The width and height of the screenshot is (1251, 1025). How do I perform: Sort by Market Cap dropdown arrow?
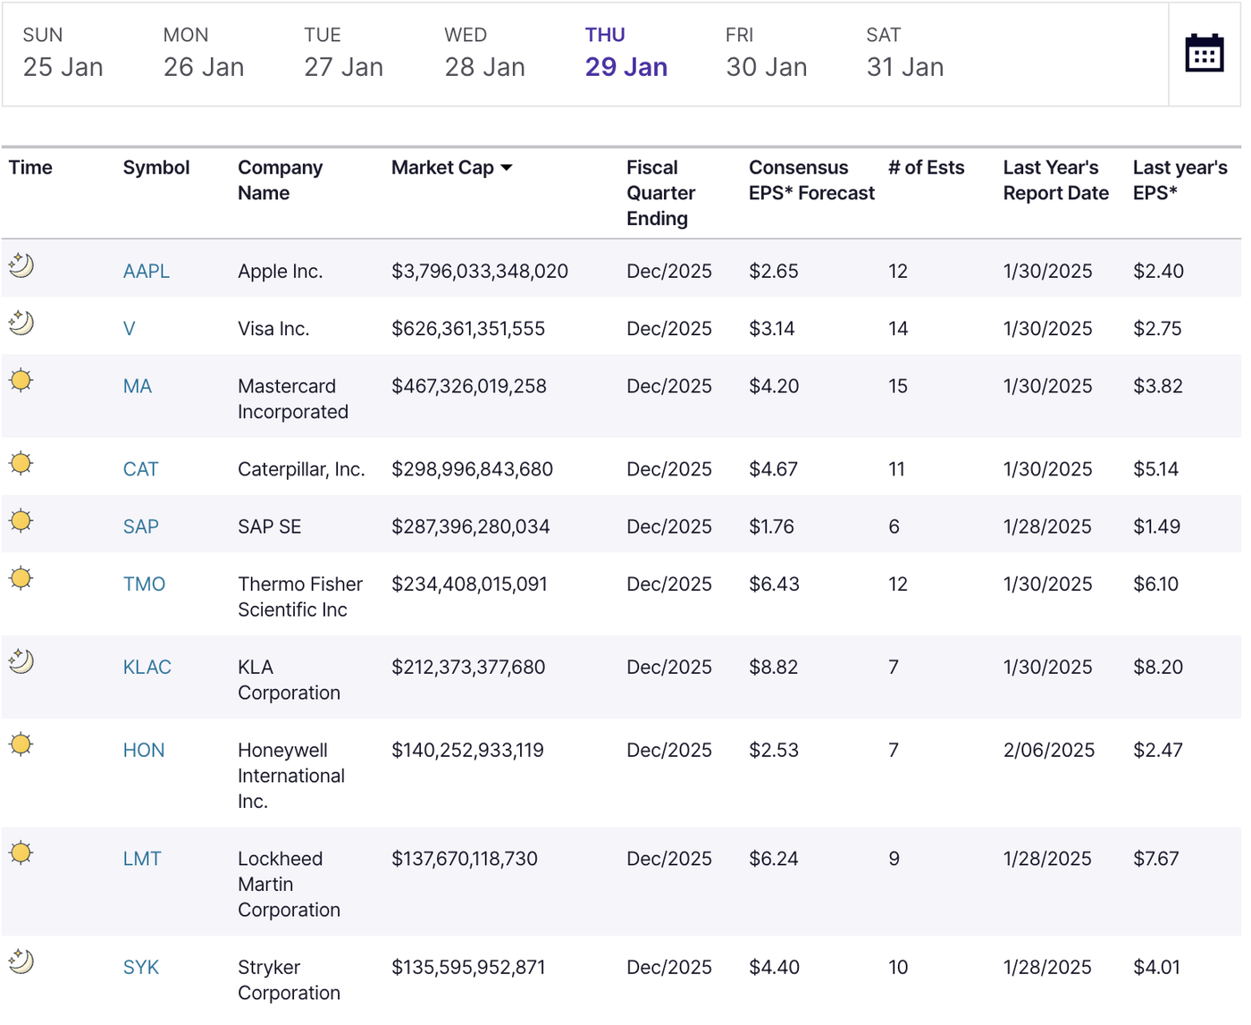[507, 168]
